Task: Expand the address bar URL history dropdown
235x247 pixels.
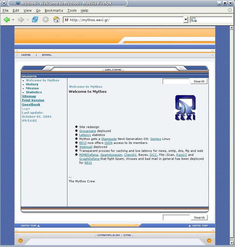Action: point(186,20)
